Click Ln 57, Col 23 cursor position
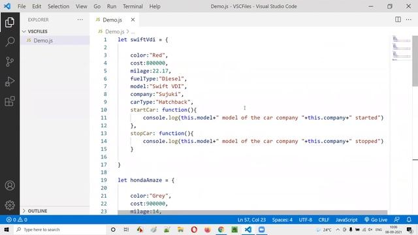 click(x=251, y=220)
